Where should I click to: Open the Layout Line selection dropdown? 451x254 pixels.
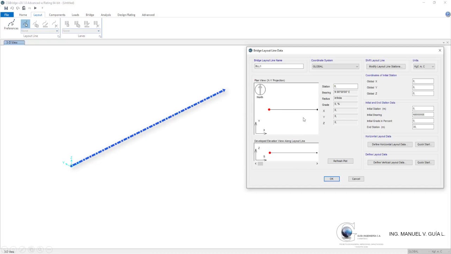[39, 31]
